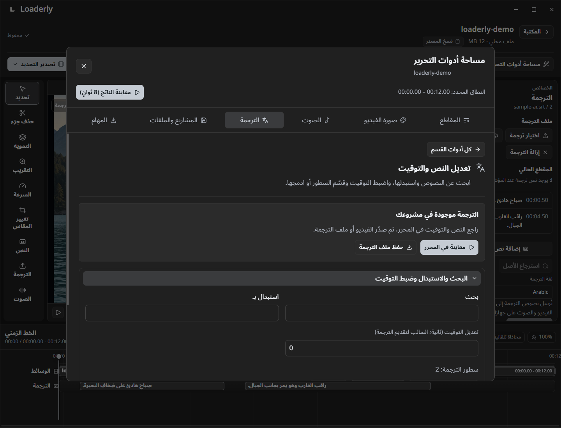This screenshot has height=428, width=561.
Task: Click the استبدال بـ replace input field
Action: (182, 313)
